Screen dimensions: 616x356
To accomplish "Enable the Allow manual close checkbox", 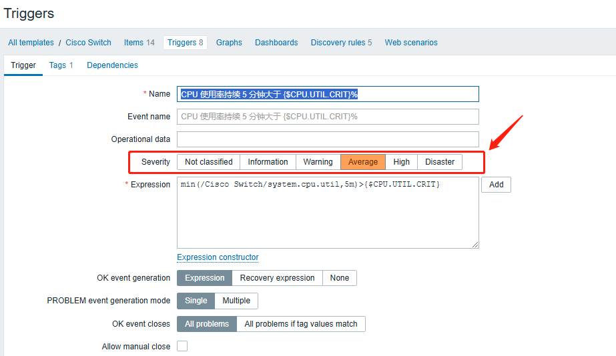I will [182, 347].
